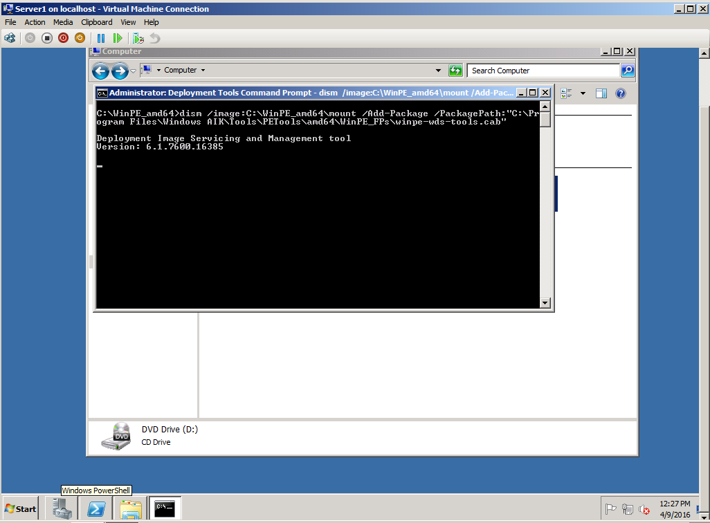Image resolution: width=710 pixels, height=523 pixels.
Task: Select the DVD Drive (D:) icon
Action: 116,436
